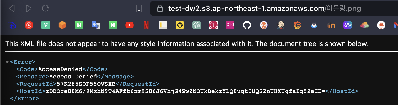The height and width of the screenshot is (105, 398).
Task: Open the pink CTO bookmark
Action: click(230, 25)
